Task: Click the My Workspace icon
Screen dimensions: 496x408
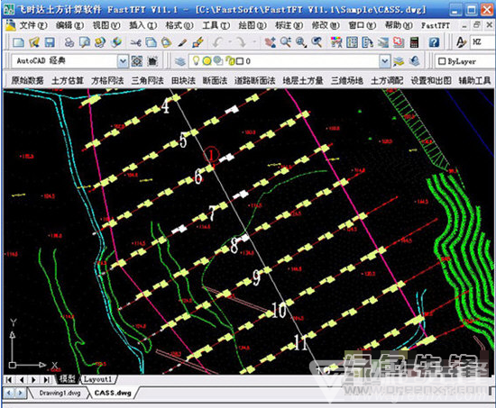Action: pos(152,61)
